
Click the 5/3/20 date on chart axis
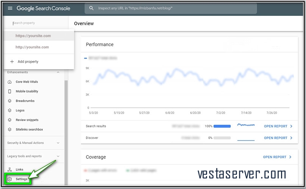click(94, 113)
